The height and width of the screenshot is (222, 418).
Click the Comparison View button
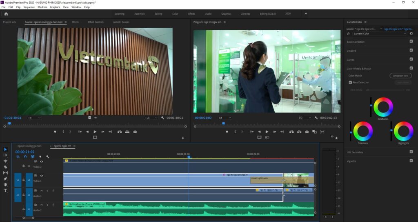point(400,76)
